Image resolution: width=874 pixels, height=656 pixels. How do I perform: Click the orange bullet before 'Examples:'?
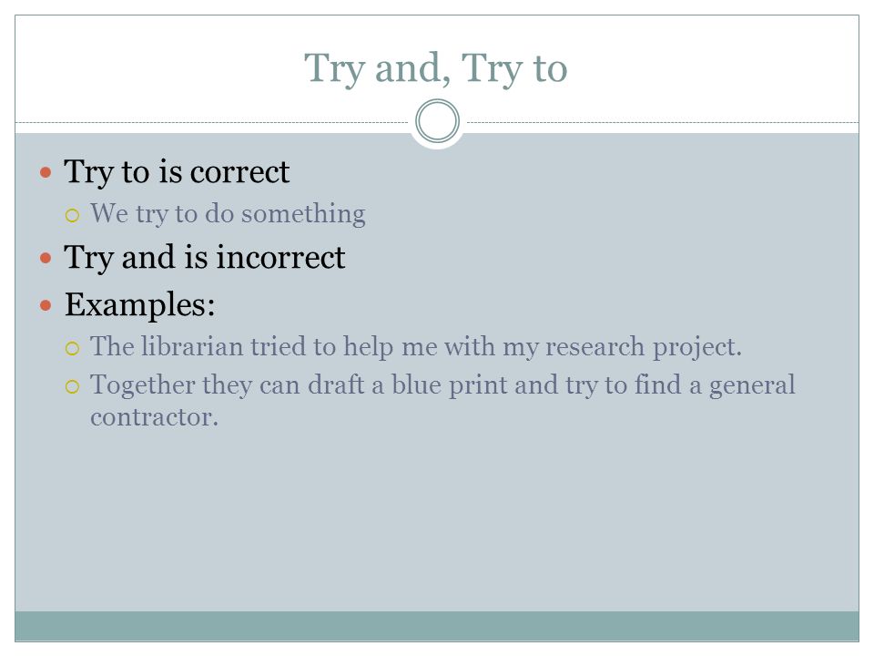pyautogui.click(x=46, y=306)
